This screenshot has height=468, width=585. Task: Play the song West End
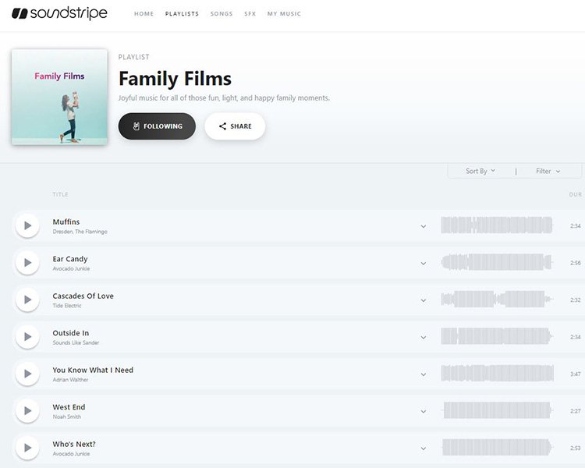(x=27, y=410)
